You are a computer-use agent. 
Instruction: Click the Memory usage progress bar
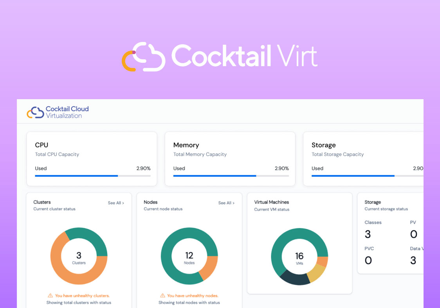(231, 176)
